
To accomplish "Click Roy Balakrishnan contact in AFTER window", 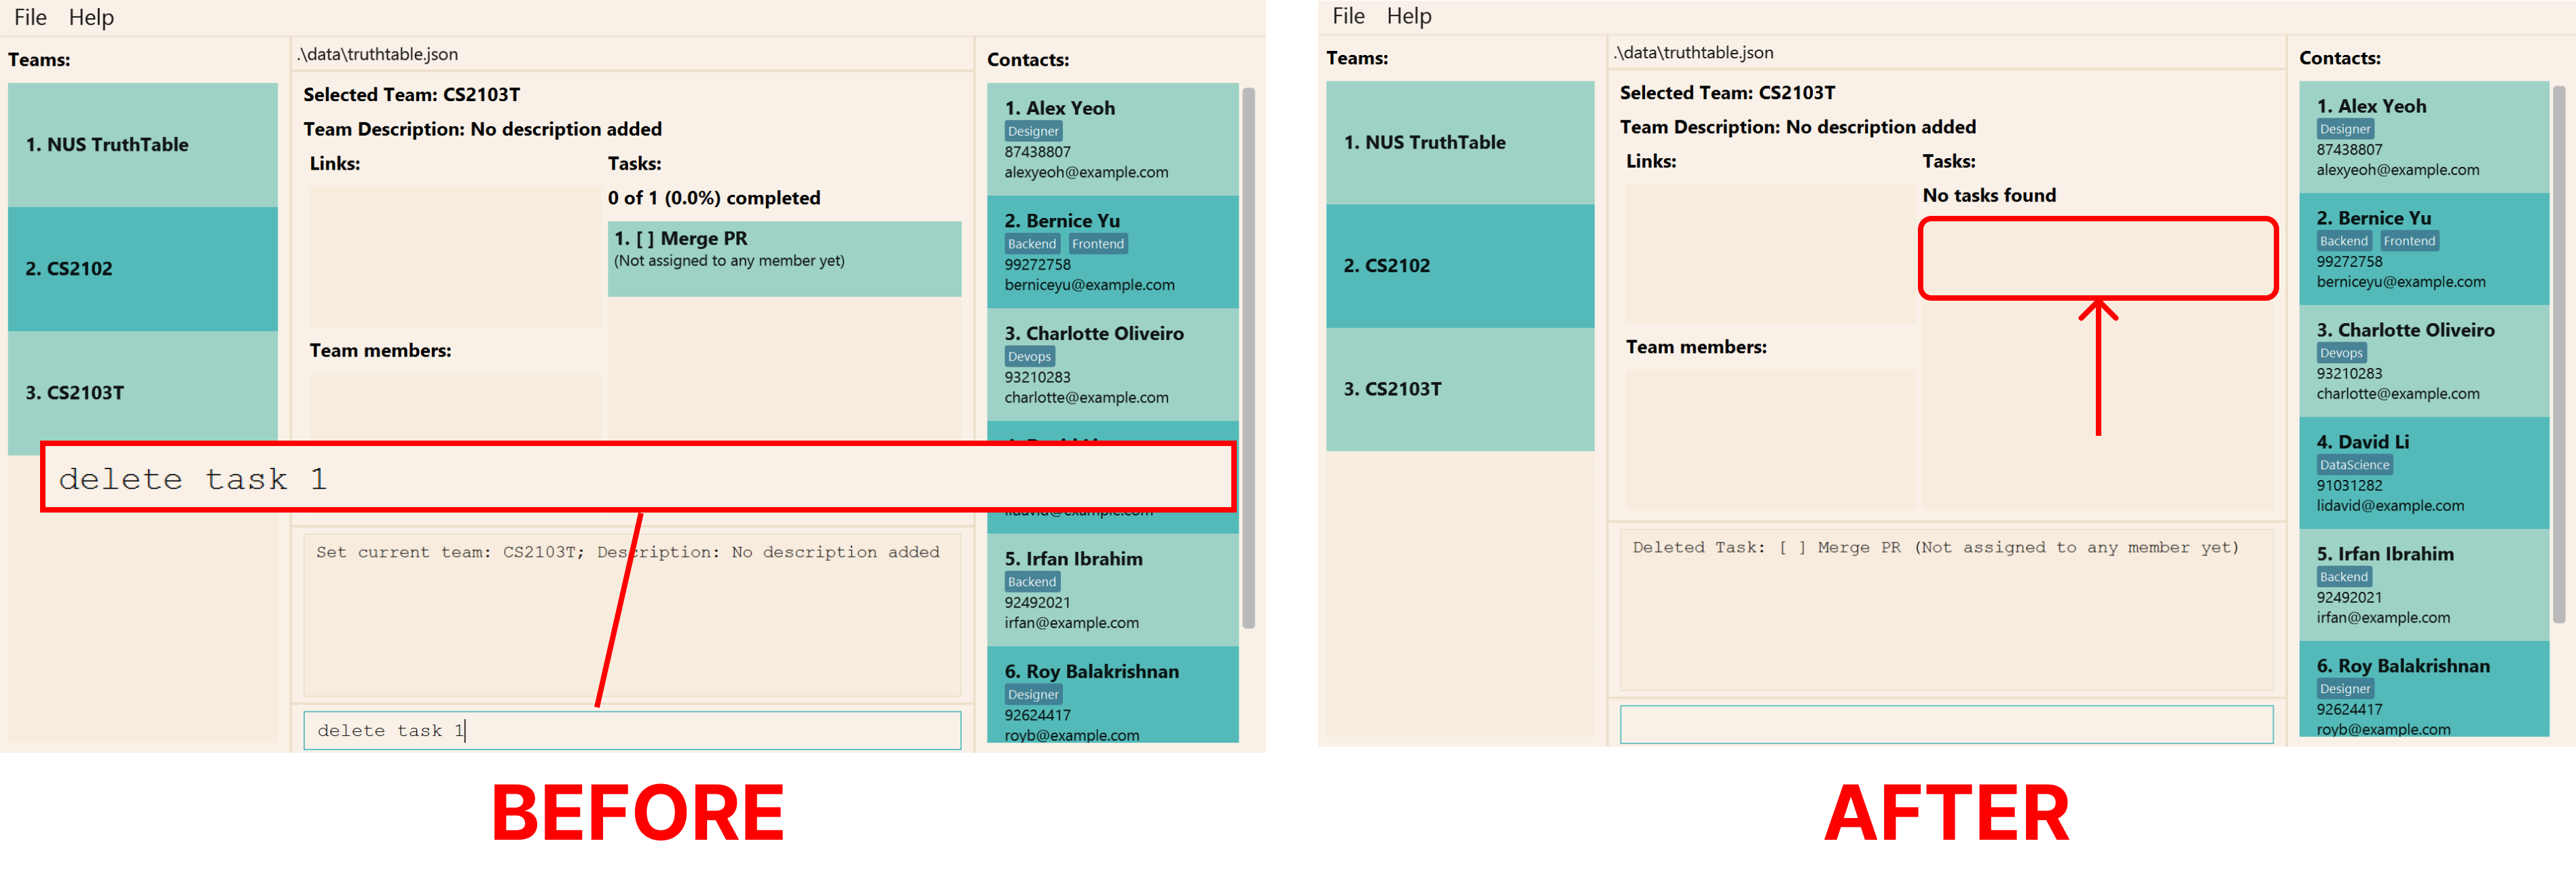I will click(x=2424, y=689).
